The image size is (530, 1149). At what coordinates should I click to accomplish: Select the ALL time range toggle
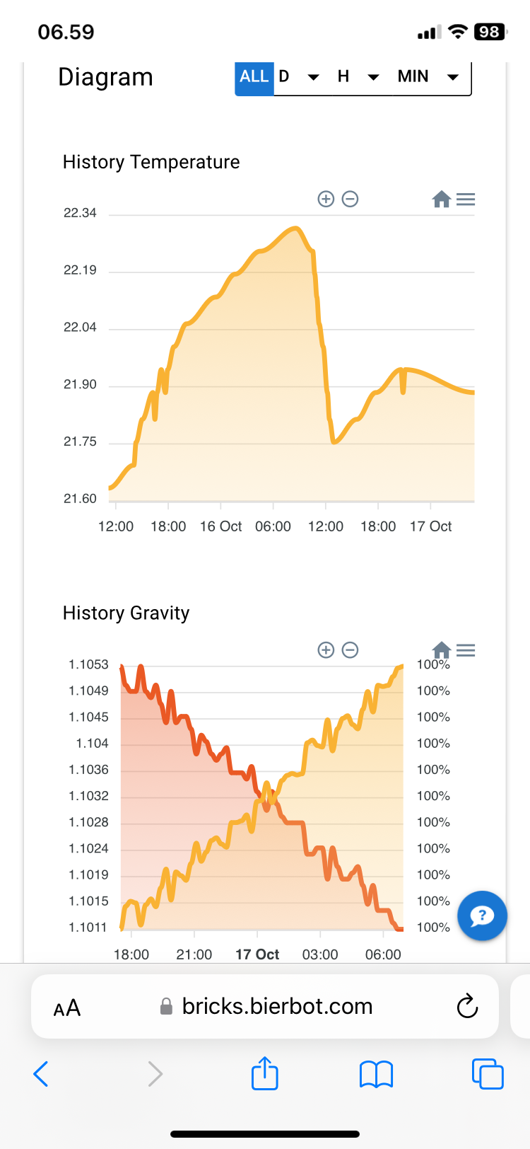click(x=254, y=76)
